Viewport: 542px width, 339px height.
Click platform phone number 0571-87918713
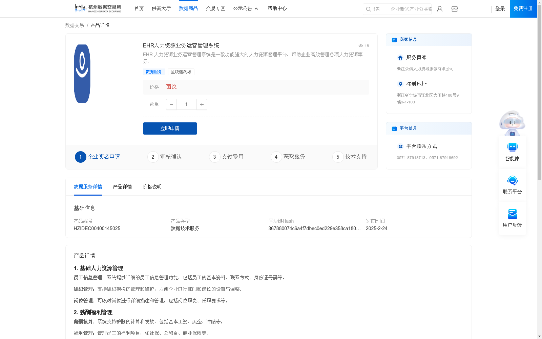412,158
